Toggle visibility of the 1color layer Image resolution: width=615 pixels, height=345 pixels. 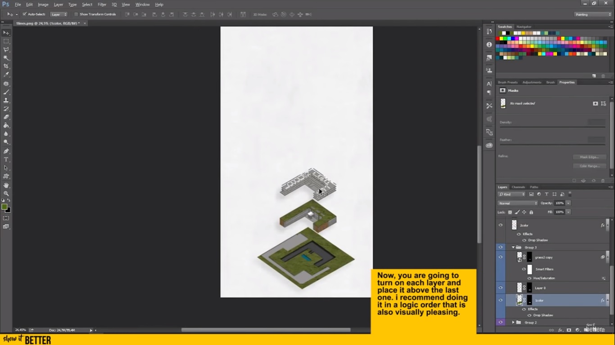pyautogui.click(x=501, y=300)
